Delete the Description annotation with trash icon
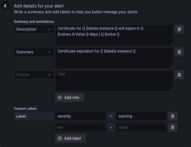 pos(179,29)
